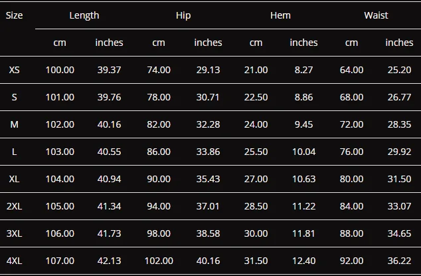Click the 41.34 length inches cell
Viewport: 421px width, 276px height.
(x=110, y=206)
